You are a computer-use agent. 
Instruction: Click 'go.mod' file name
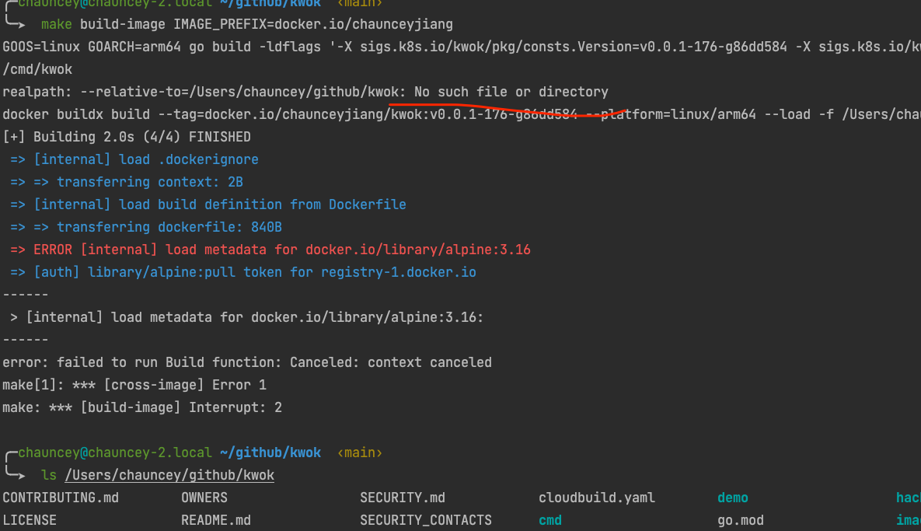tap(741, 520)
